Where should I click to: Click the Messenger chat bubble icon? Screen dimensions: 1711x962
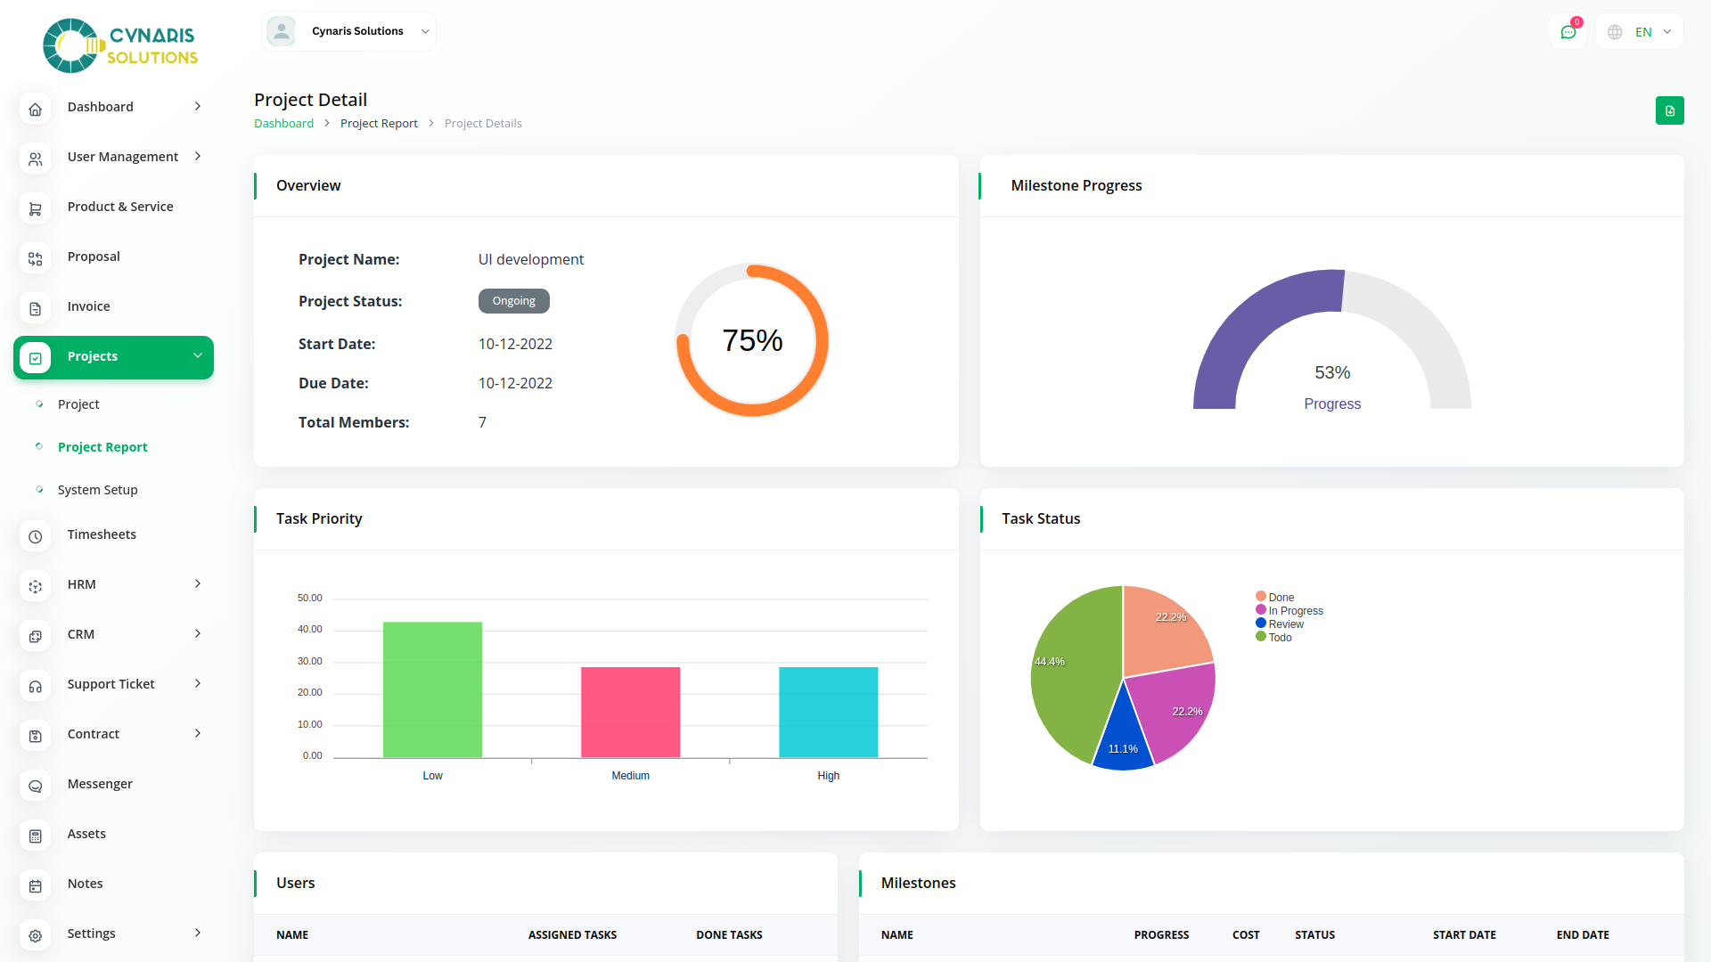(36, 786)
